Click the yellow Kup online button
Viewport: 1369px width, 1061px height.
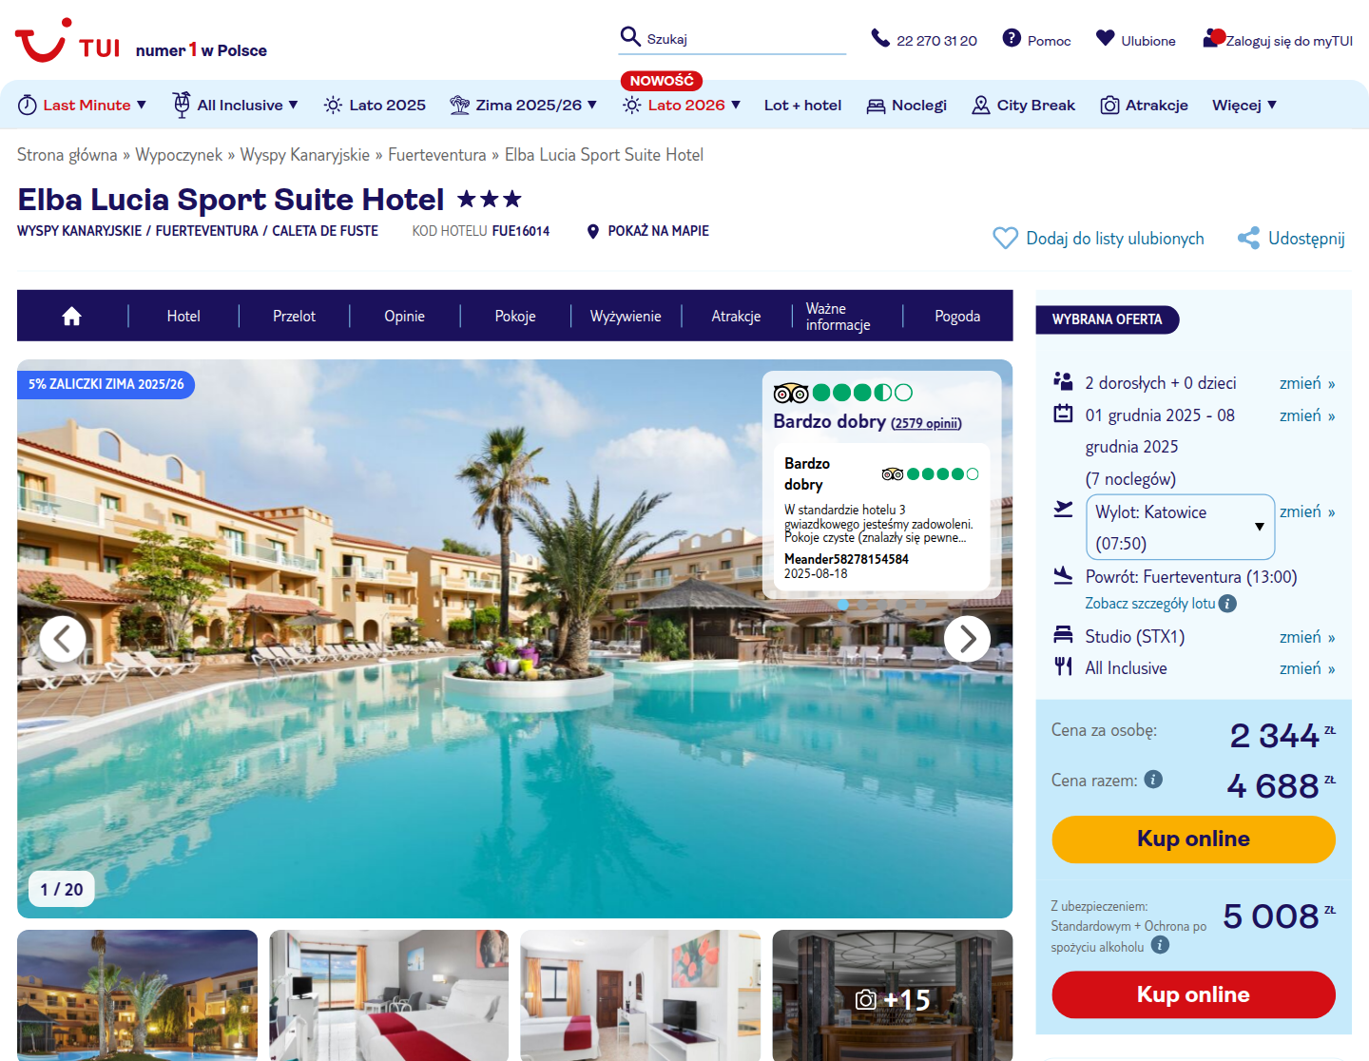(1193, 839)
